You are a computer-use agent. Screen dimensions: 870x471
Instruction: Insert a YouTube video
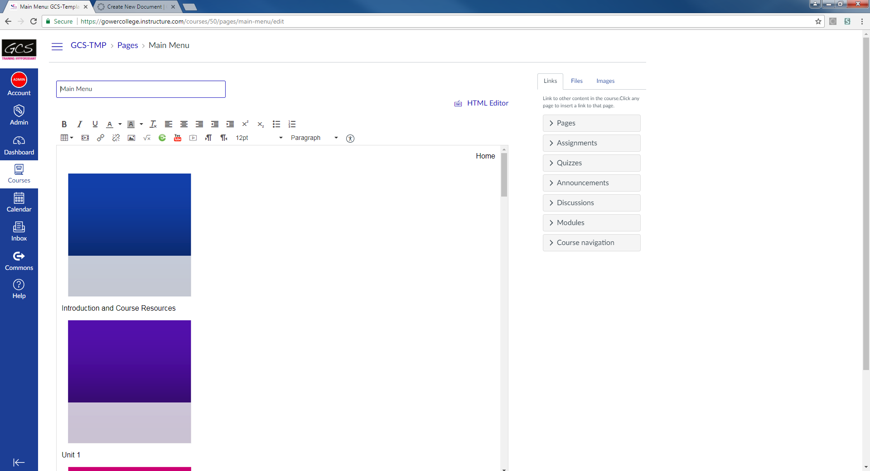(x=178, y=138)
